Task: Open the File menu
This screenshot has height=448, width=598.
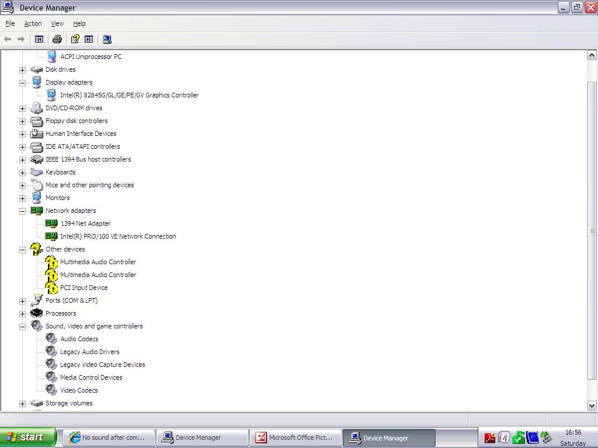Action: [x=10, y=23]
